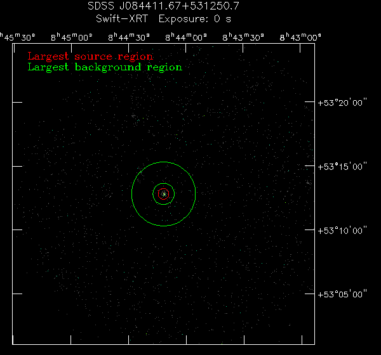Screen dimensions: 381x355
Task: Click the declination label +53°10'00"
Action: click(x=342, y=231)
